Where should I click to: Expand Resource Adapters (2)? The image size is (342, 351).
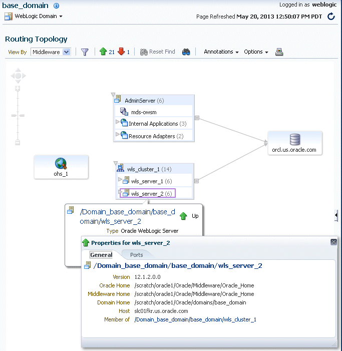pyautogui.click(x=117, y=134)
